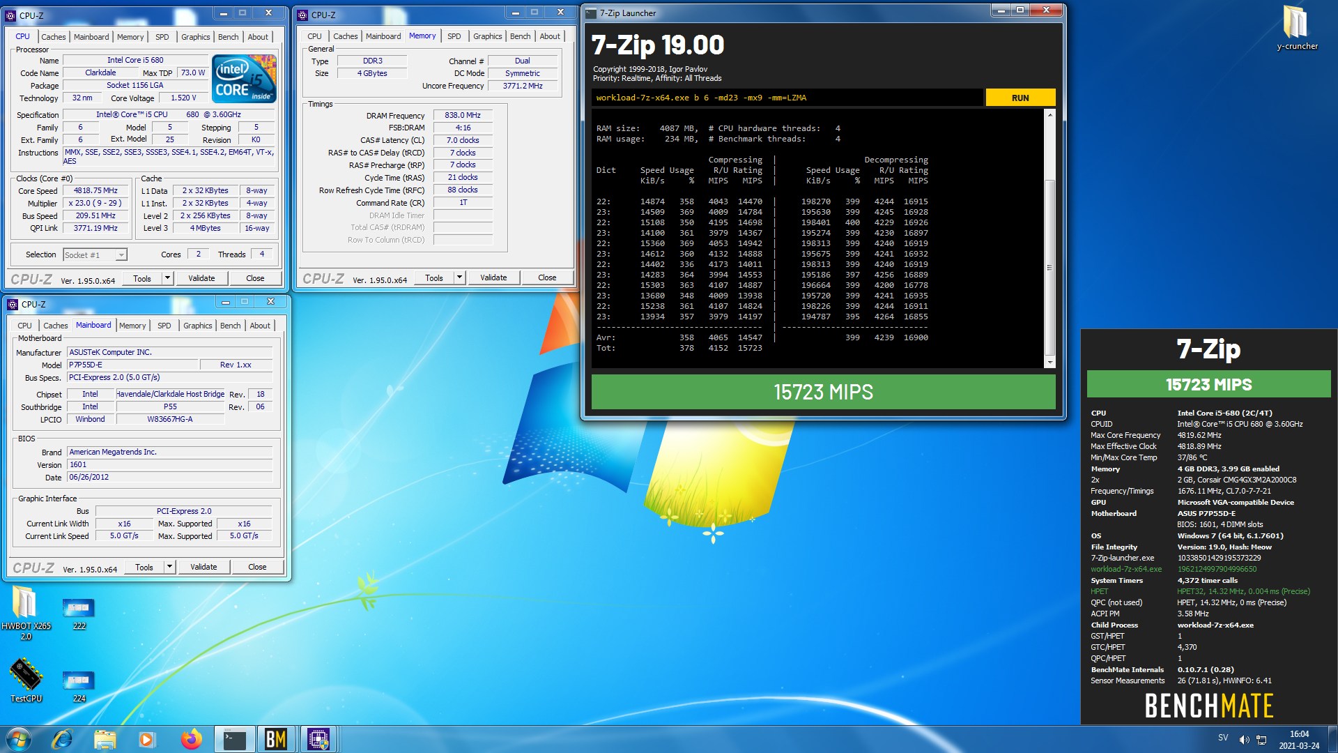1338x753 pixels.
Task: Expand Tools dropdown arrow in the Memory window
Action: (459, 277)
